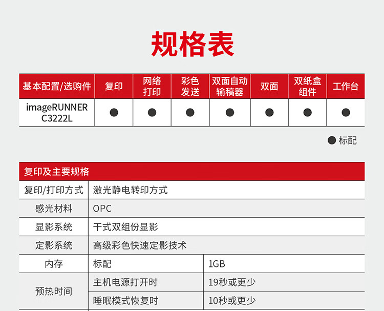Select the 网络打印 column header

pyautogui.click(x=152, y=86)
